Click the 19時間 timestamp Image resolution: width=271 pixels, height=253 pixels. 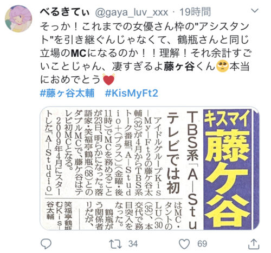tap(195, 12)
